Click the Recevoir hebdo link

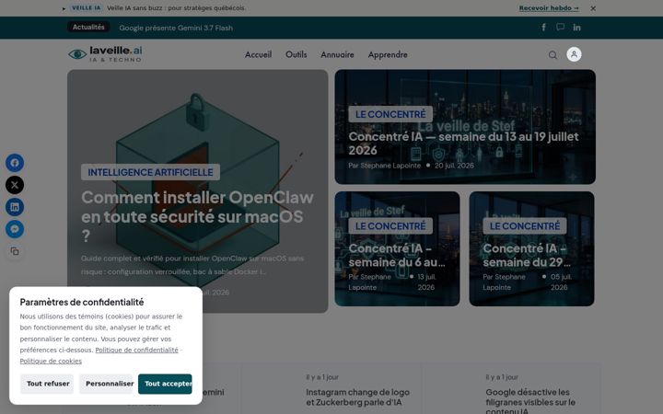(549, 8)
